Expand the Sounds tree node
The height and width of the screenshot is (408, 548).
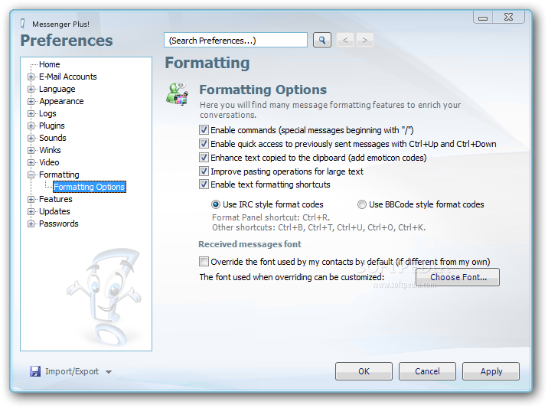[31, 138]
